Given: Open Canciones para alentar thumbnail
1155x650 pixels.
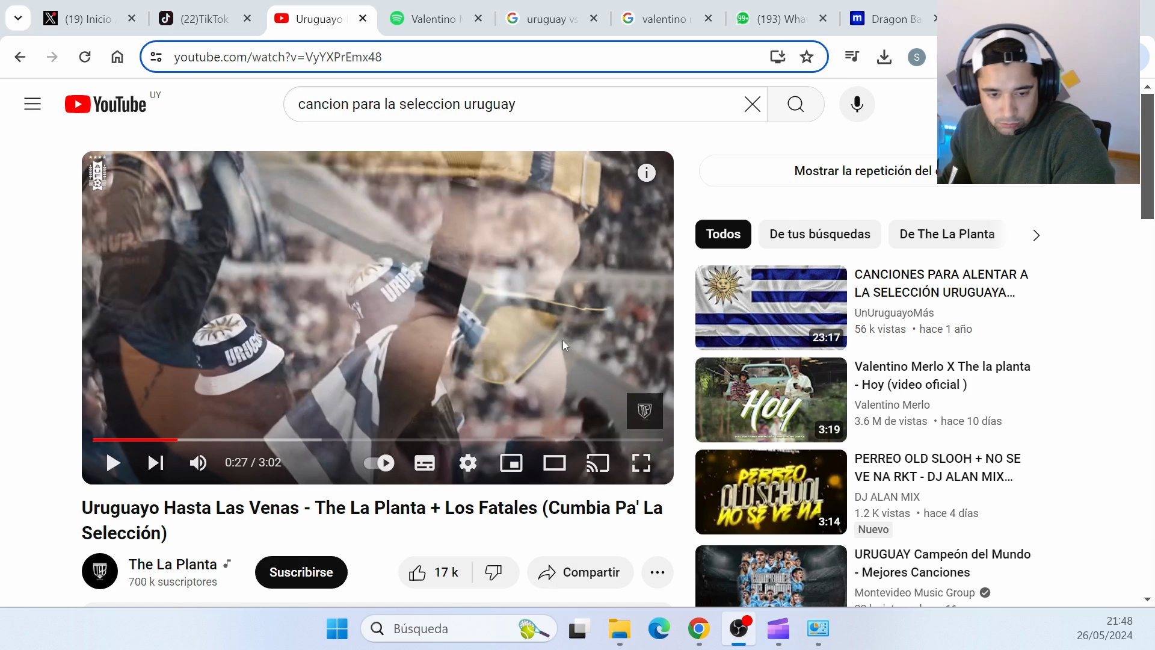Looking at the screenshot, I should pyautogui.click(x=771, y=308).
